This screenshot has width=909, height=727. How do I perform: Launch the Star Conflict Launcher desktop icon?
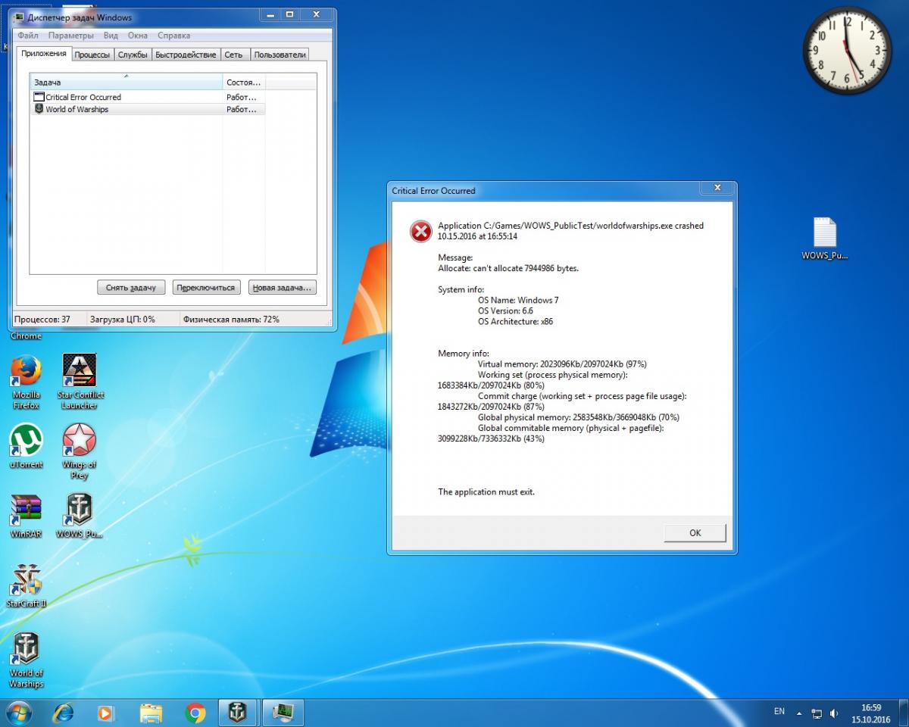pyautogui.click(x=80, y=382)
